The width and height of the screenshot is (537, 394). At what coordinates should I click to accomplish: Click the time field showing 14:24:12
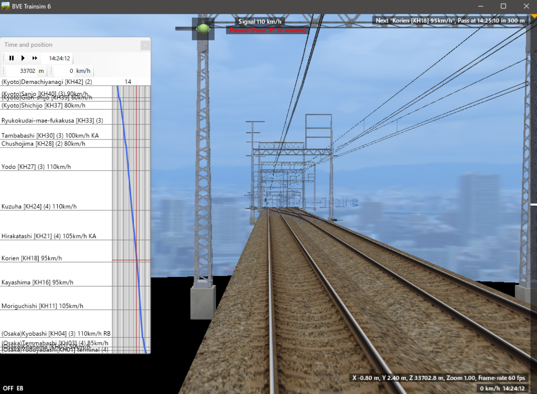click(x=60, y=58)
